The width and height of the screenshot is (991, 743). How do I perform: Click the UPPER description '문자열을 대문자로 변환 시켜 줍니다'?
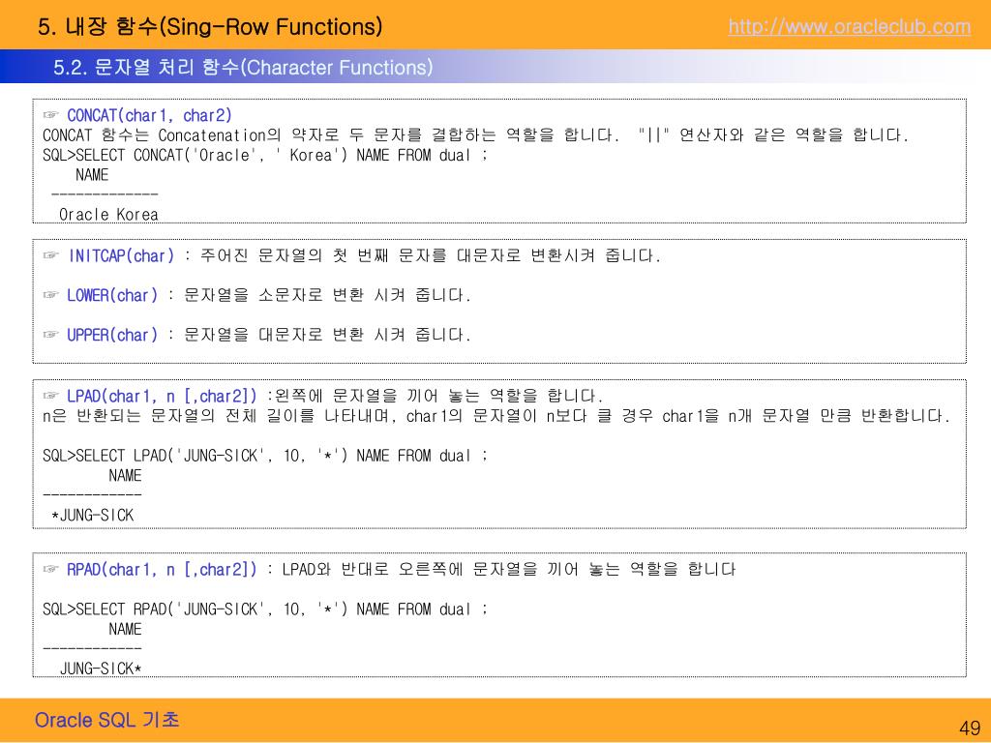pos(327,335)
